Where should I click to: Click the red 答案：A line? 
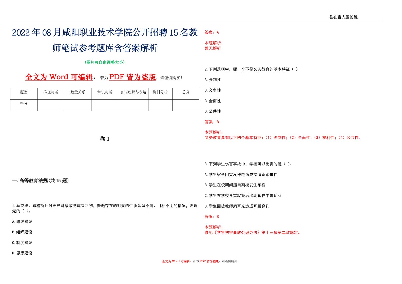(x=212, y=32)
